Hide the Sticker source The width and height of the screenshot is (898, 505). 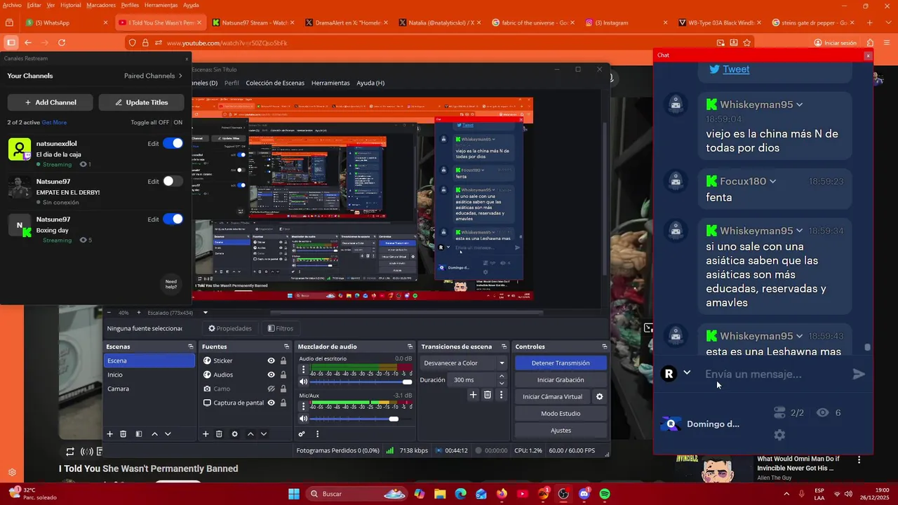point(271,361)
